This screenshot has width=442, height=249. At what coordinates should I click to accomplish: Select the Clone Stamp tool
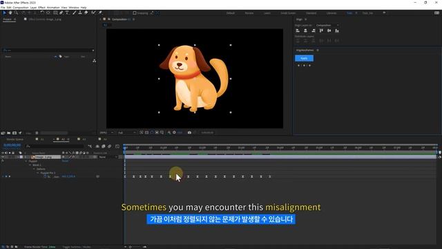click(x=80, y=12)
